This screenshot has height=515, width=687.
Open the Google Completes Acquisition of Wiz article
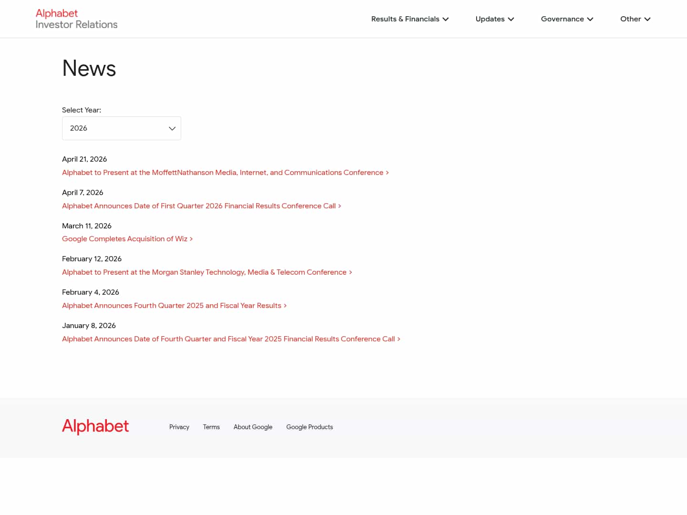tap(125, 238)
